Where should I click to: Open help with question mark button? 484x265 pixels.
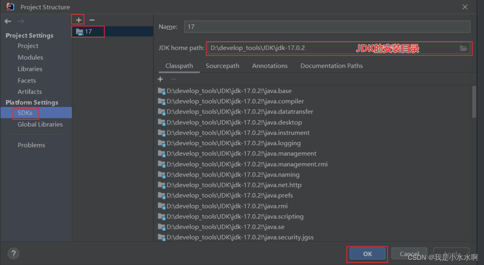click(13, 253)
